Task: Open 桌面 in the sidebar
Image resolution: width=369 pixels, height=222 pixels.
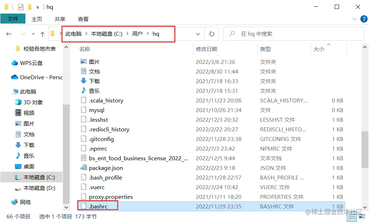Action: 29,166
